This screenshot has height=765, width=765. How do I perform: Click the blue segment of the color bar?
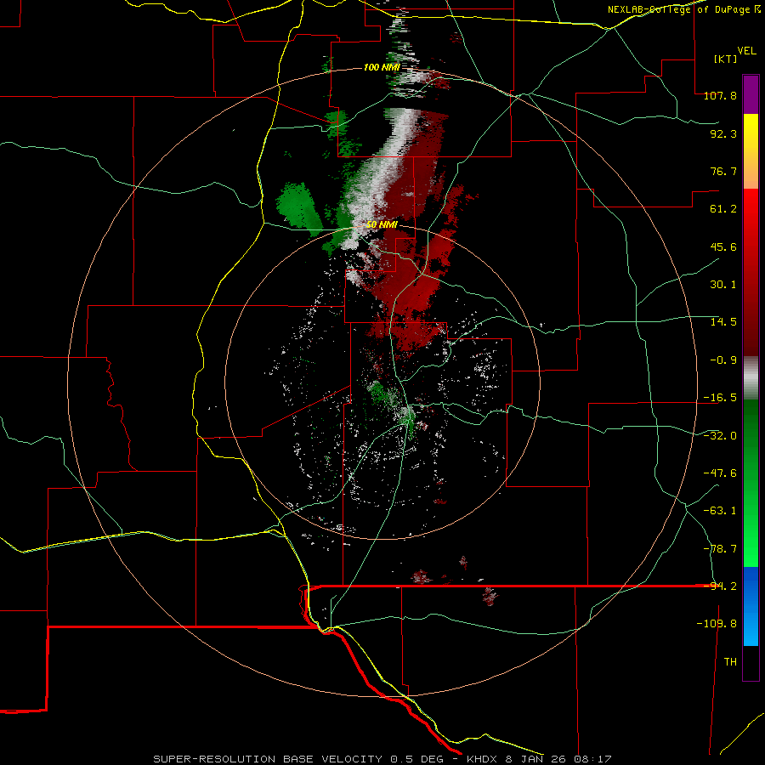click(751, 606)
